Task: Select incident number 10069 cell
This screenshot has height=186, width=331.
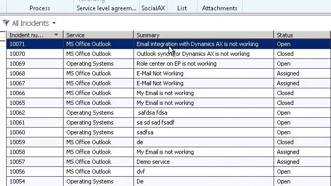Action: 35,64
